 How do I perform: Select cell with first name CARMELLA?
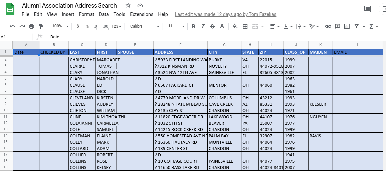pos(106,123)
